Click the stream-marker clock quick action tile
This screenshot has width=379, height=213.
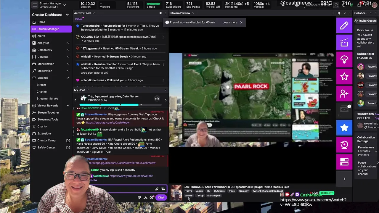coord(344,145)
